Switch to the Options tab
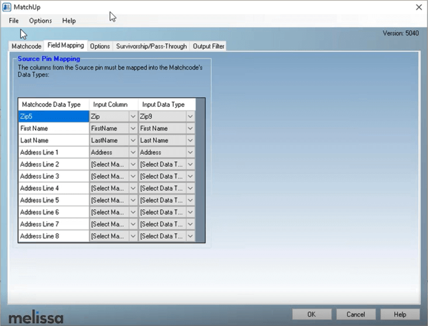This screenshot has width=428, height=326. [100, 46]
